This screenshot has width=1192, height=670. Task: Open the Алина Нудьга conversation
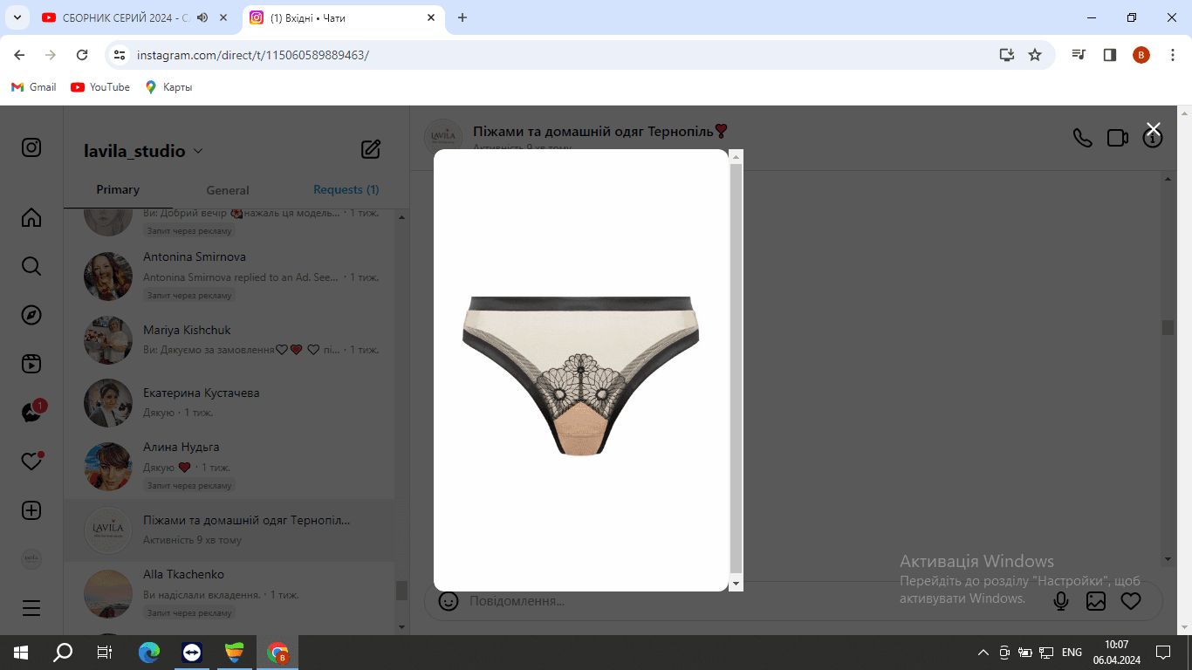229,466
